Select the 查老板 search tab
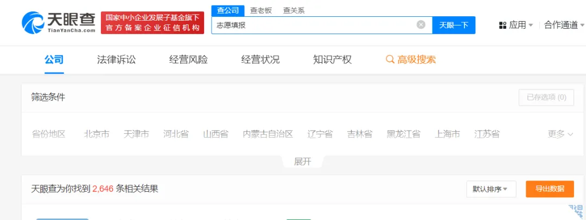This screenshot has width=586, height=220. 261,10
